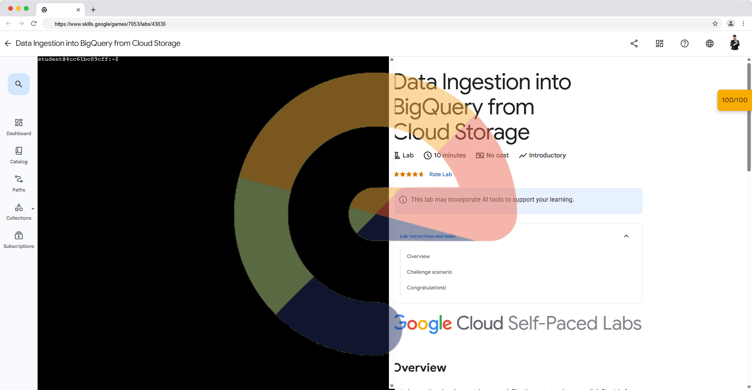This screenshot has width=752, height=390.
Task: Click the page title 'Data Ingestion into BigQuery' in the header
Action: click(x=98, y=43)
